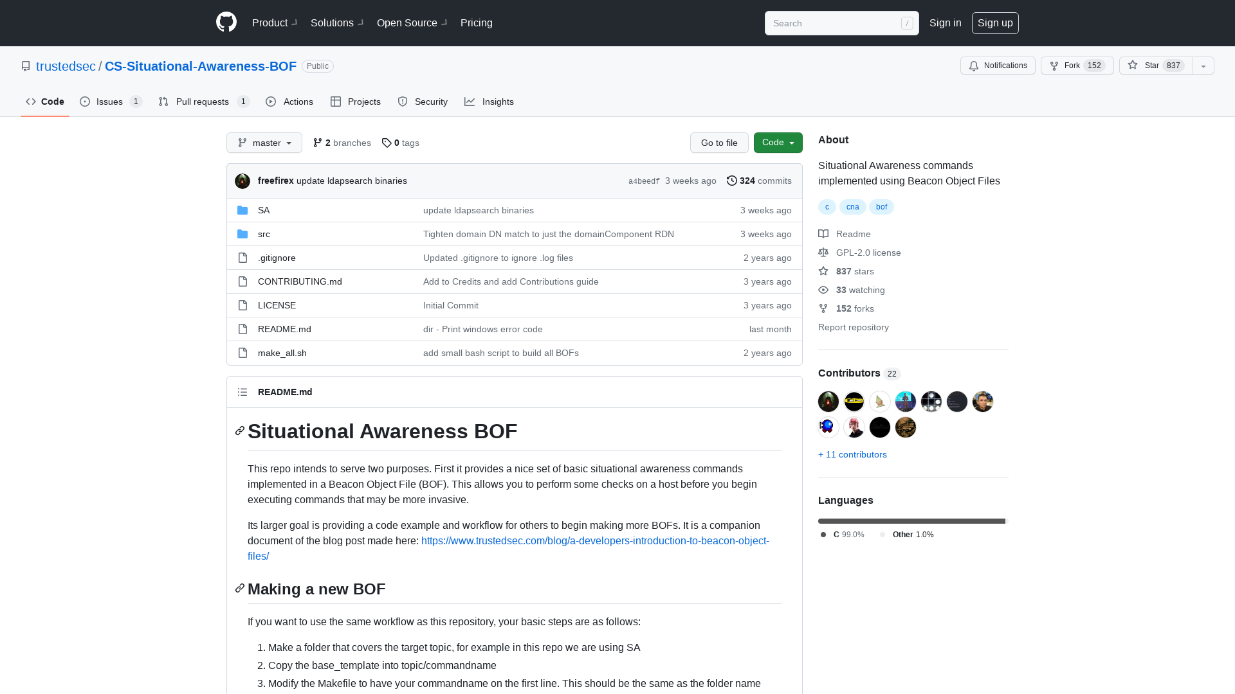Click the scale icon for GPL-2.0 license
The height and width of the screenshot is (694, 1235).
point(823,253)
